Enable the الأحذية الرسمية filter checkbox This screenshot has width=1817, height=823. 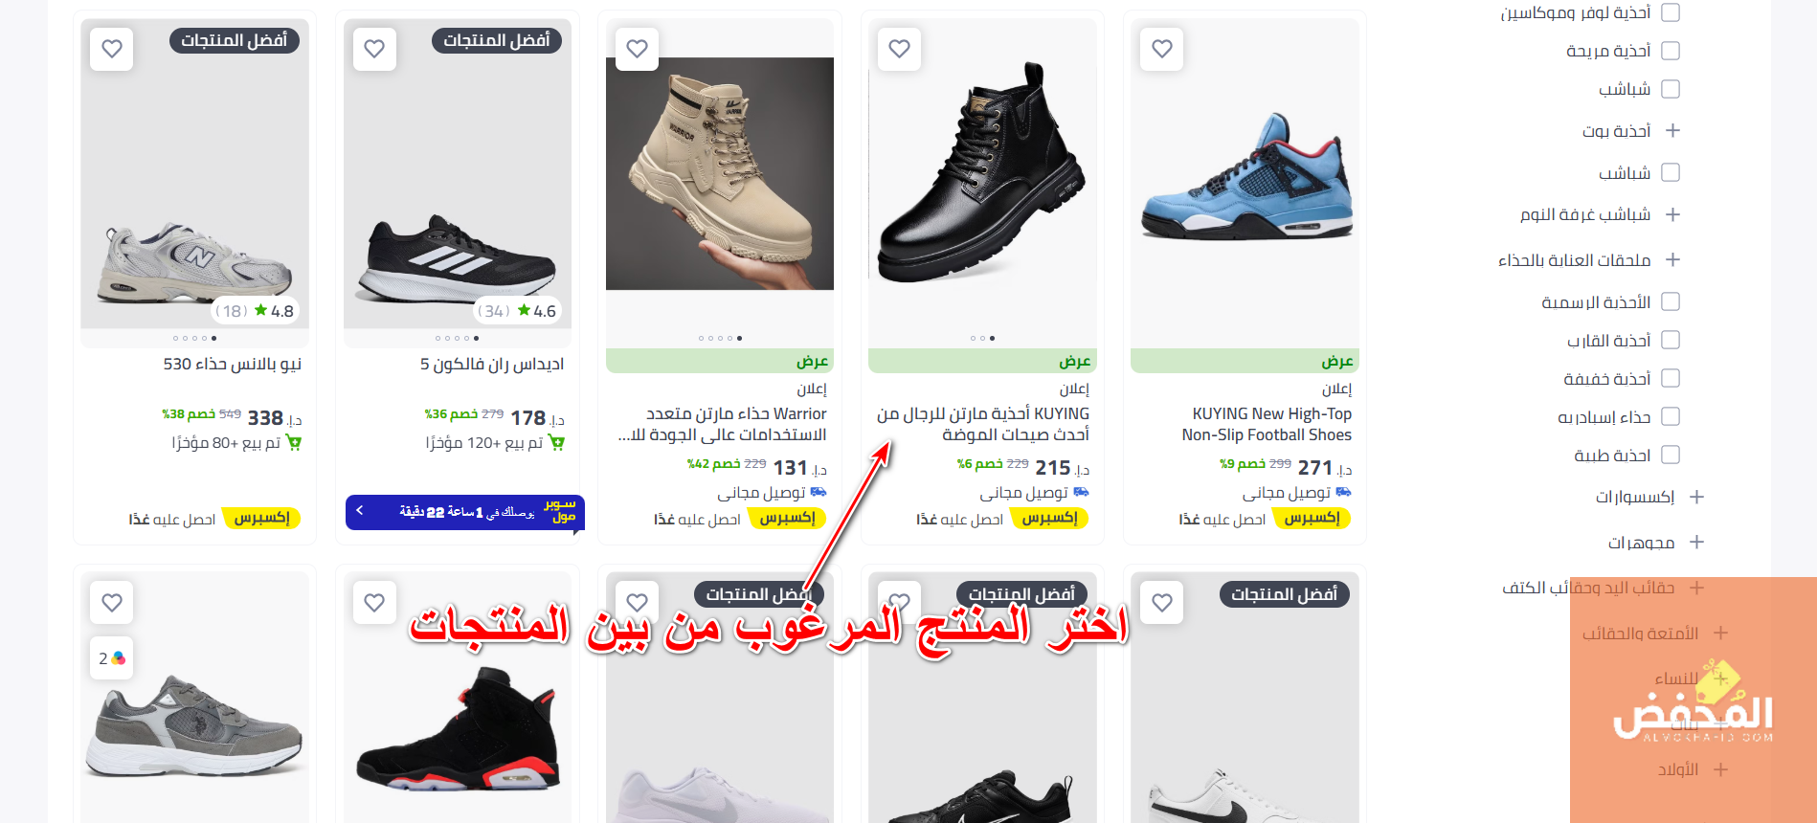[1671, 301]
